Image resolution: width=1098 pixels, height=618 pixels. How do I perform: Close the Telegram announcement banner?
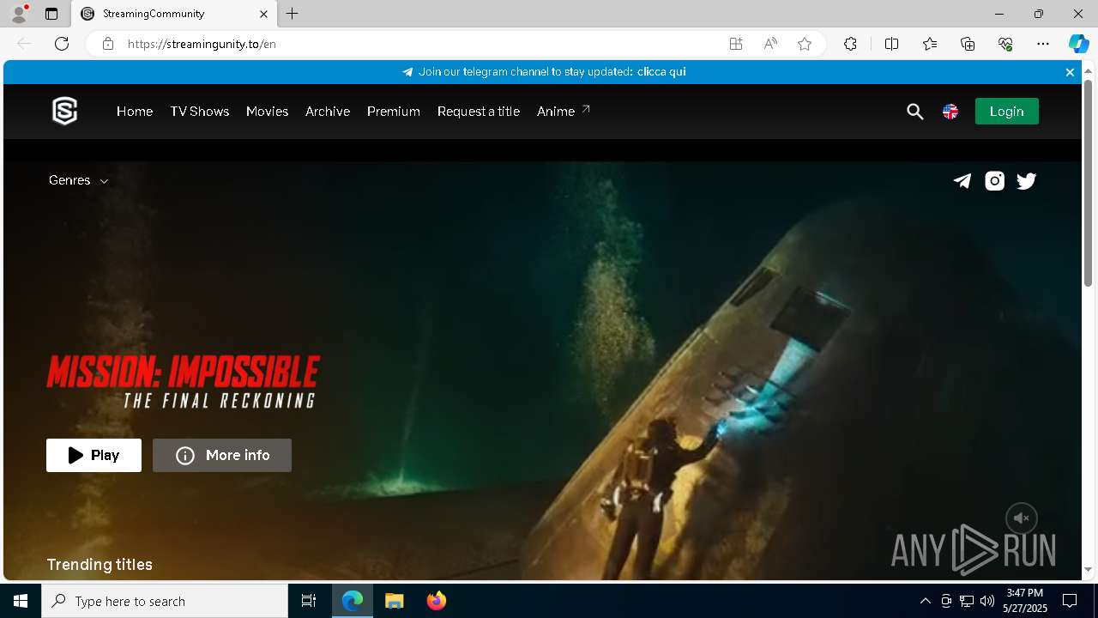click(x=1070, y=72)
